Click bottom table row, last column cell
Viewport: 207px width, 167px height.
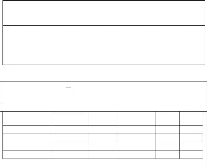tap(191, 155)
